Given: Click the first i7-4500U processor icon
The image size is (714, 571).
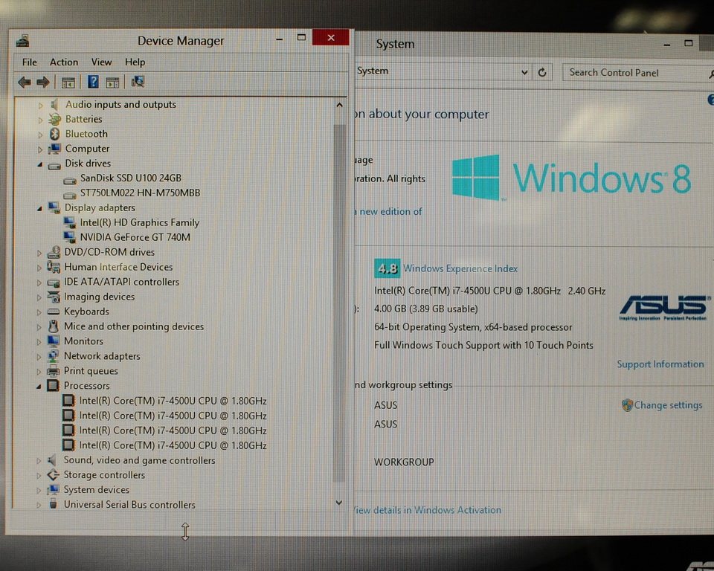Looking at the screenshot, I should click(68, 401).
